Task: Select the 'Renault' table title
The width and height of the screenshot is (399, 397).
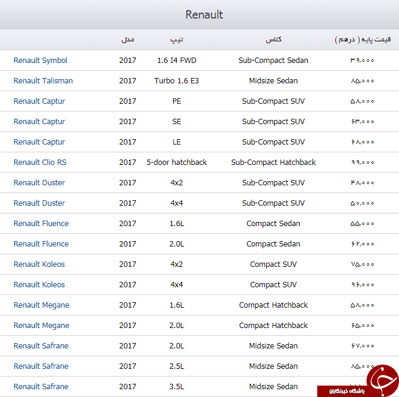Action: (204, 14)
